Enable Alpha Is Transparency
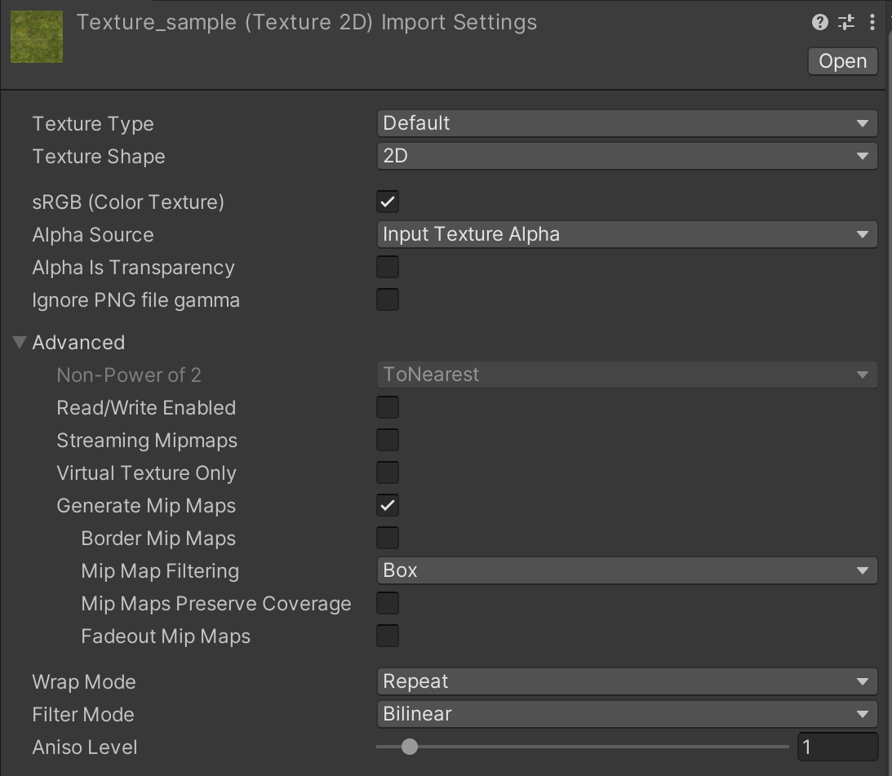This screenshot has width=892, height=776. [388, 267]
